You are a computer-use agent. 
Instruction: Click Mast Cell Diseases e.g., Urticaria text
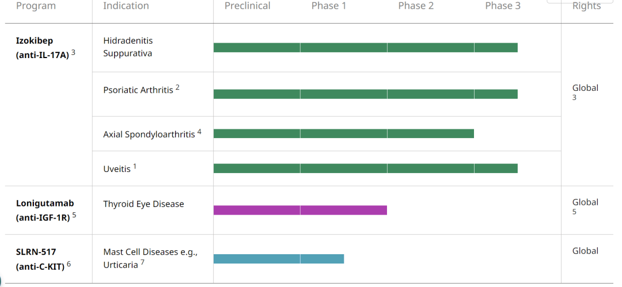click(150, 258)
